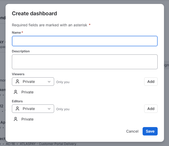
Task: Click Add button for Editors
Action: 151,109
